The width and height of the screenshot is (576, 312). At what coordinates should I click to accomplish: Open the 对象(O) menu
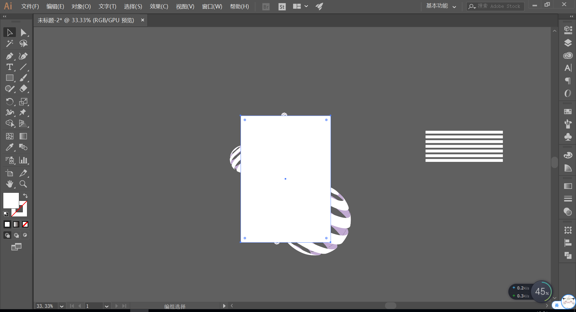coord(81,6)
